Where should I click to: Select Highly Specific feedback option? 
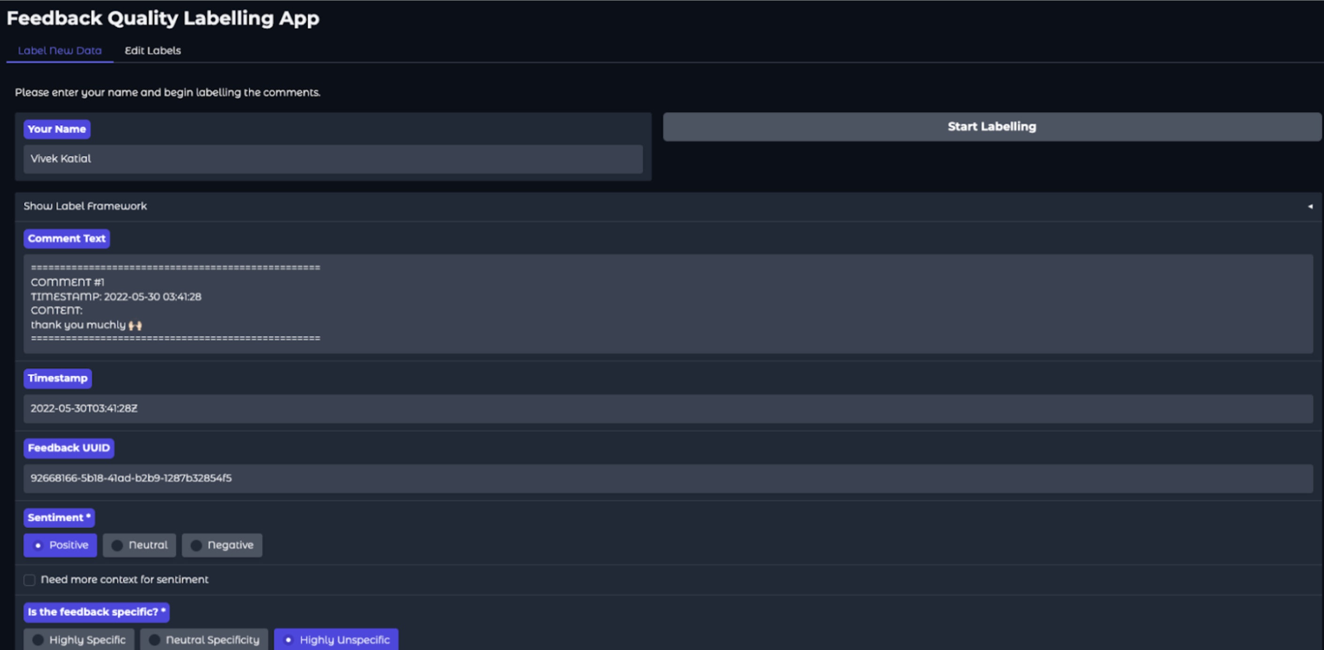(78, 640)
